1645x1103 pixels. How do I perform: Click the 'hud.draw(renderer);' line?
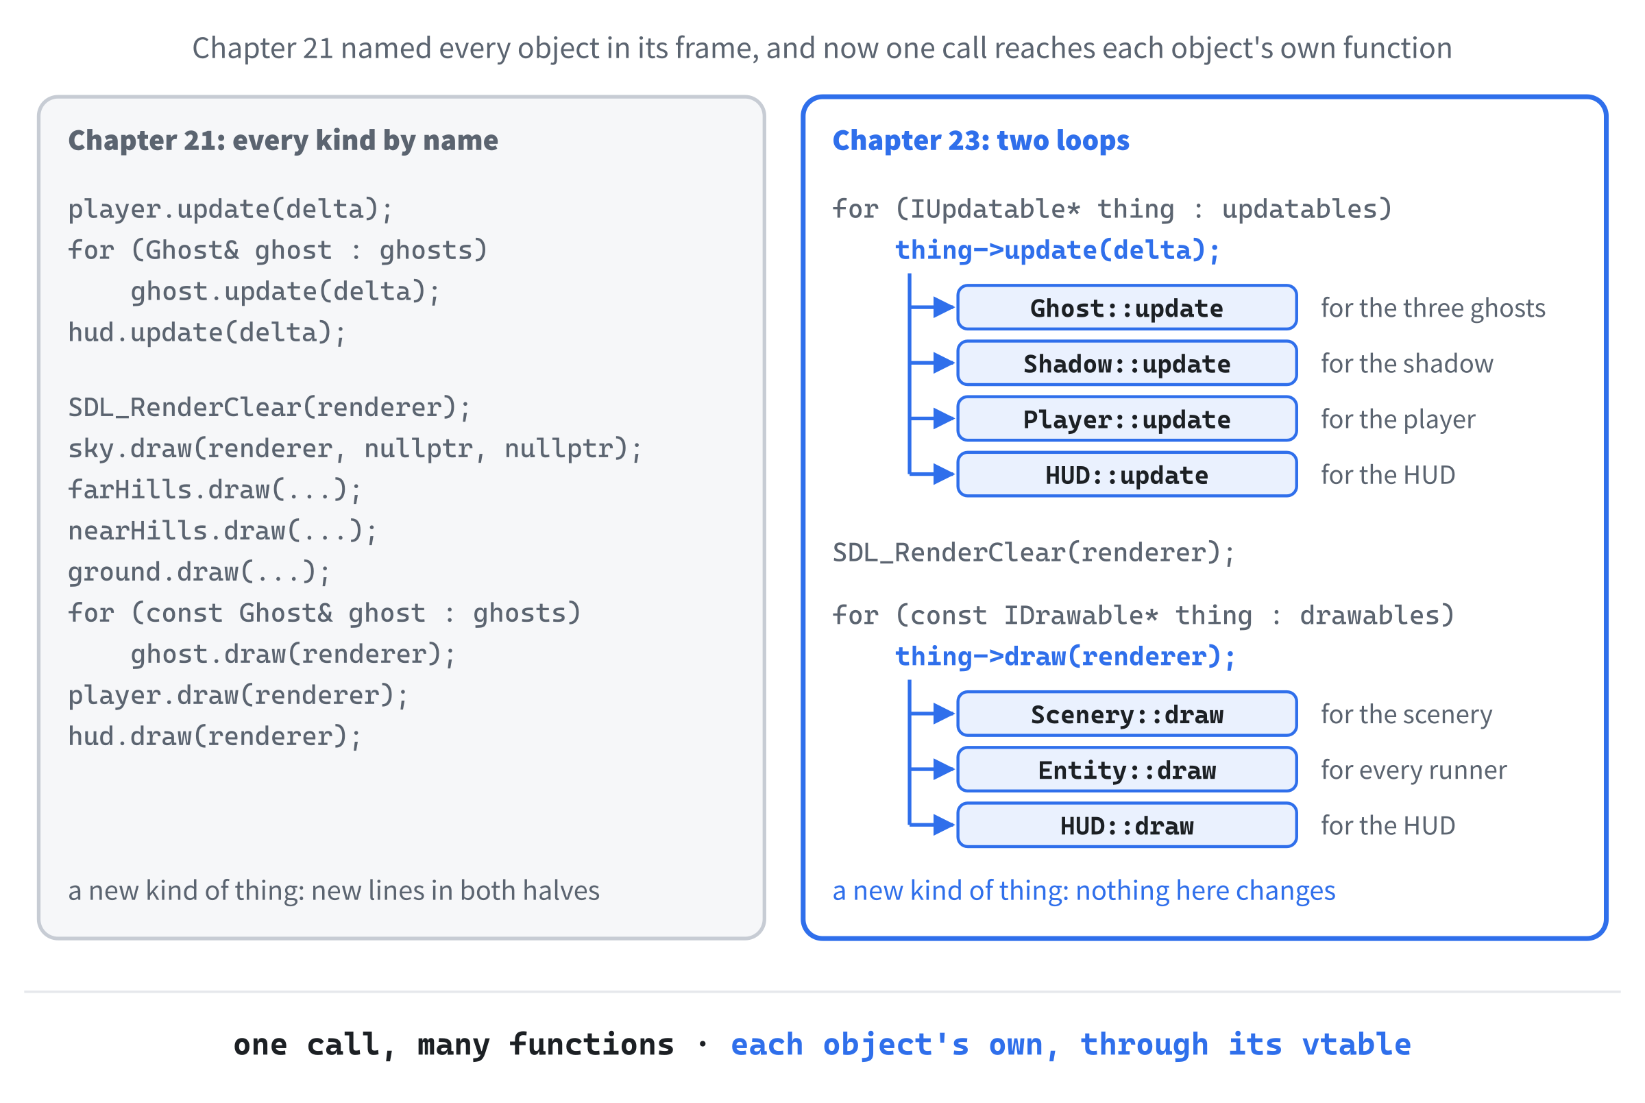pyautogui.click(x=215, y=736)
